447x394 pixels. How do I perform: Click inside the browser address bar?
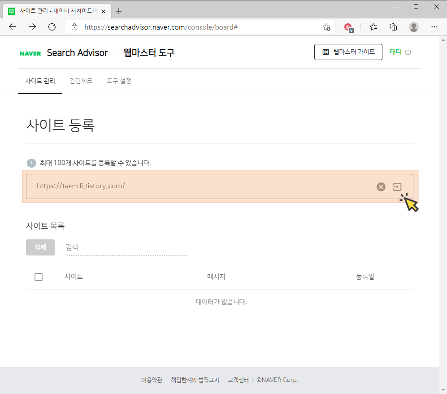point(179,27)
